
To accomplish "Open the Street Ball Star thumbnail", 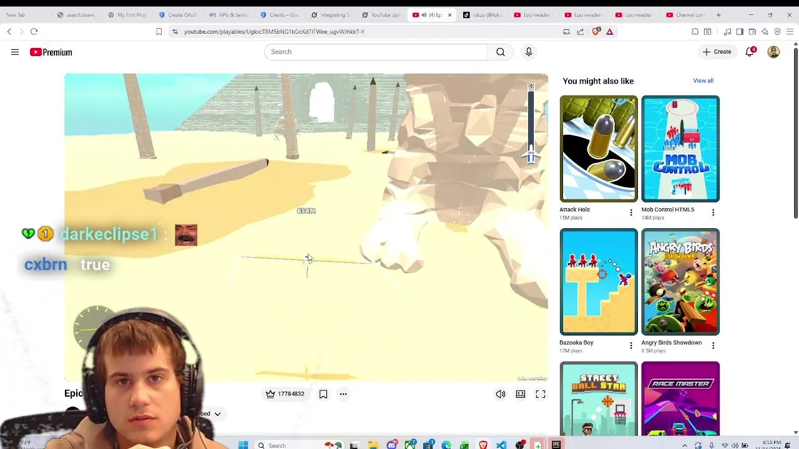I will click(599, 398).
